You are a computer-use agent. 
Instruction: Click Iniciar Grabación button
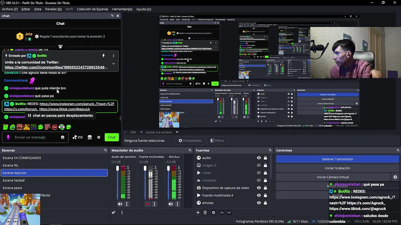click(x=337, y=168)
